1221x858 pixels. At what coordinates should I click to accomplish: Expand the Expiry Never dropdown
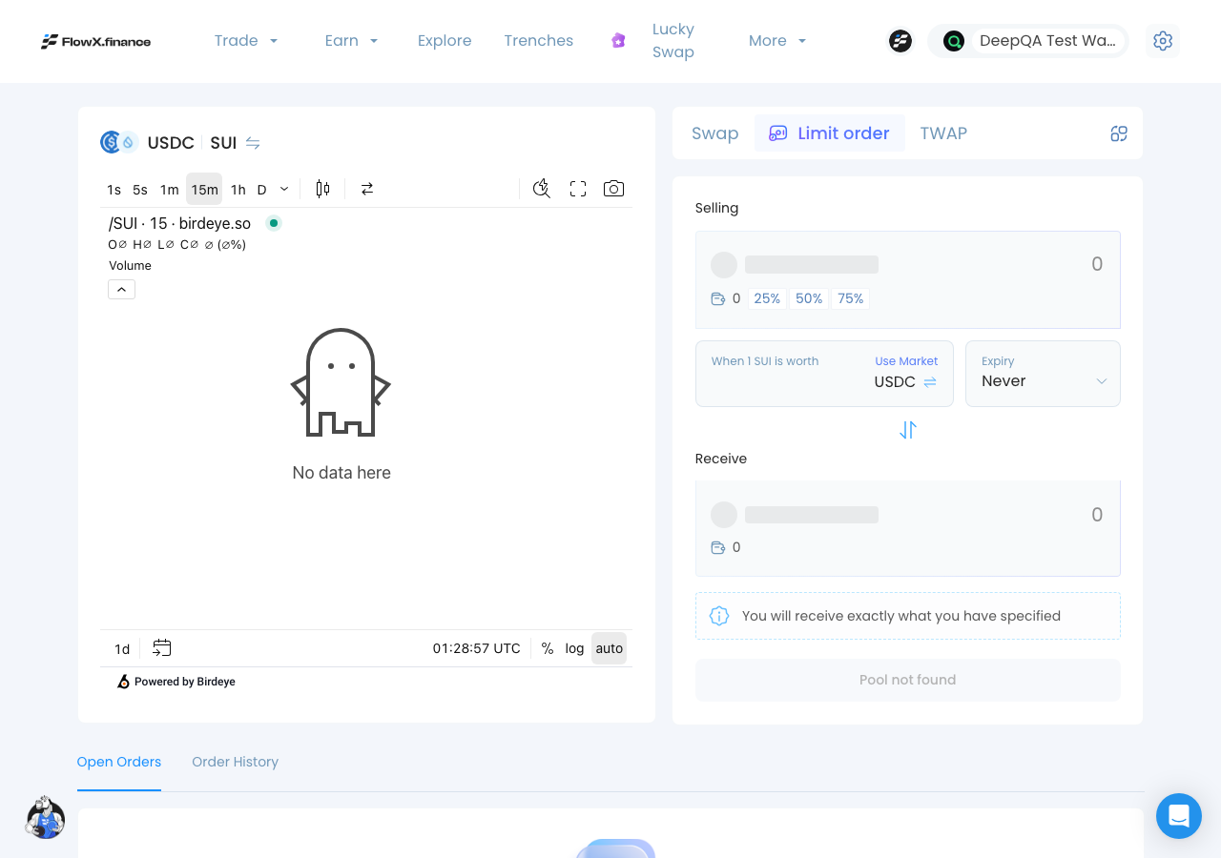click(1043, 374)
